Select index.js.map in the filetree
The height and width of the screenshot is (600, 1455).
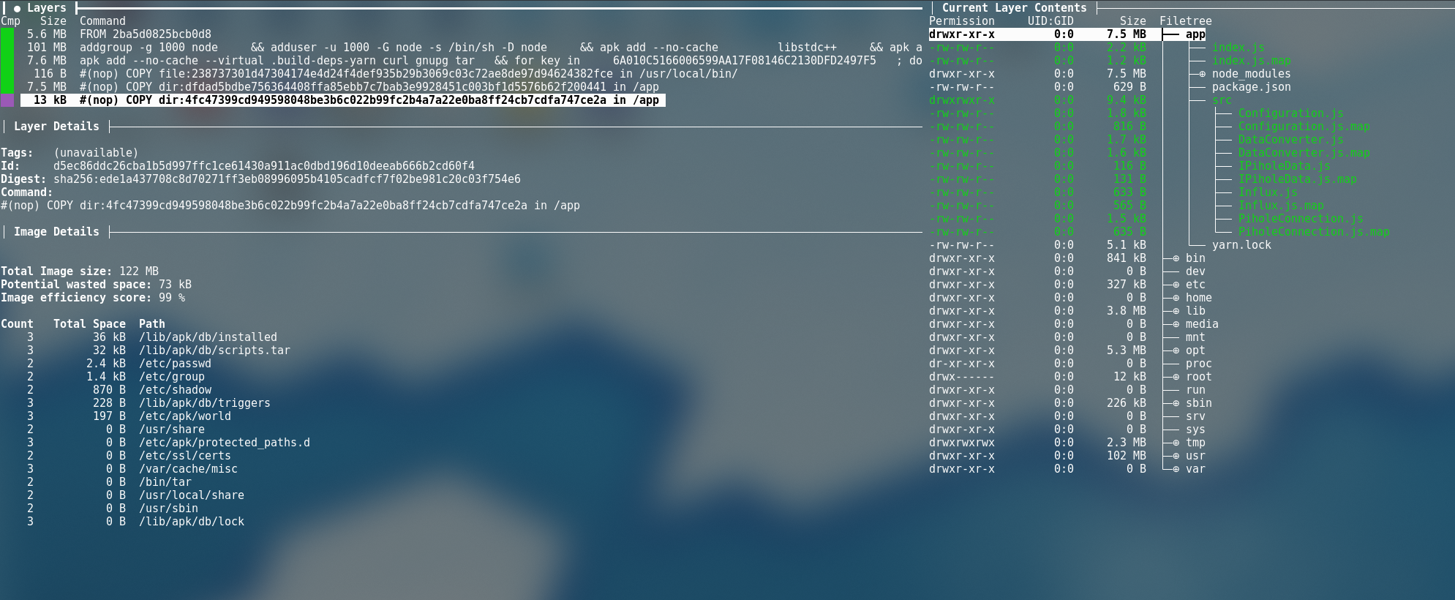(x=1252, y=61)
